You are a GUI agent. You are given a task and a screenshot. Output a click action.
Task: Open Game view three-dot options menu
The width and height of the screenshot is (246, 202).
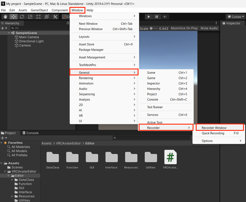coord(216,23)
